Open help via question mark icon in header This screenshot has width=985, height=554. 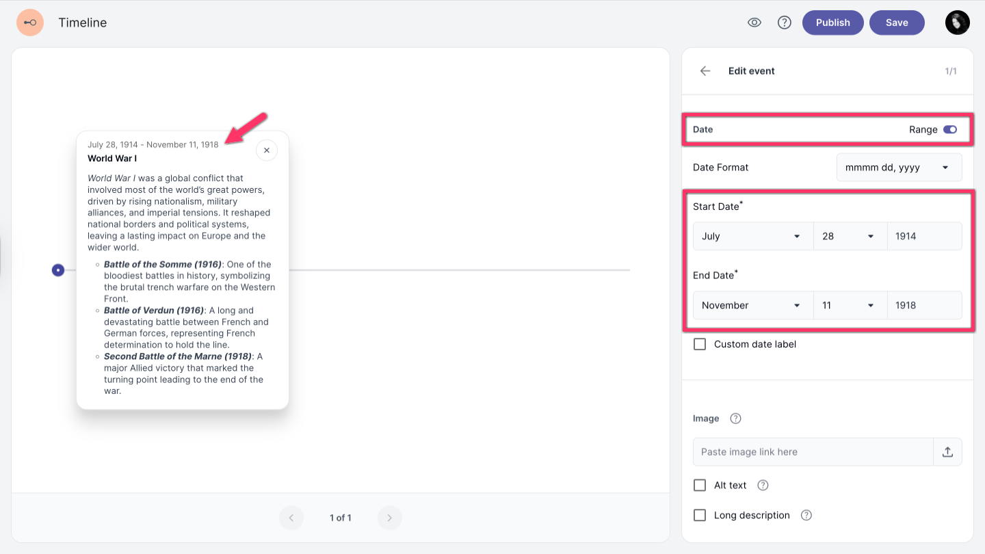pos(785,23)
